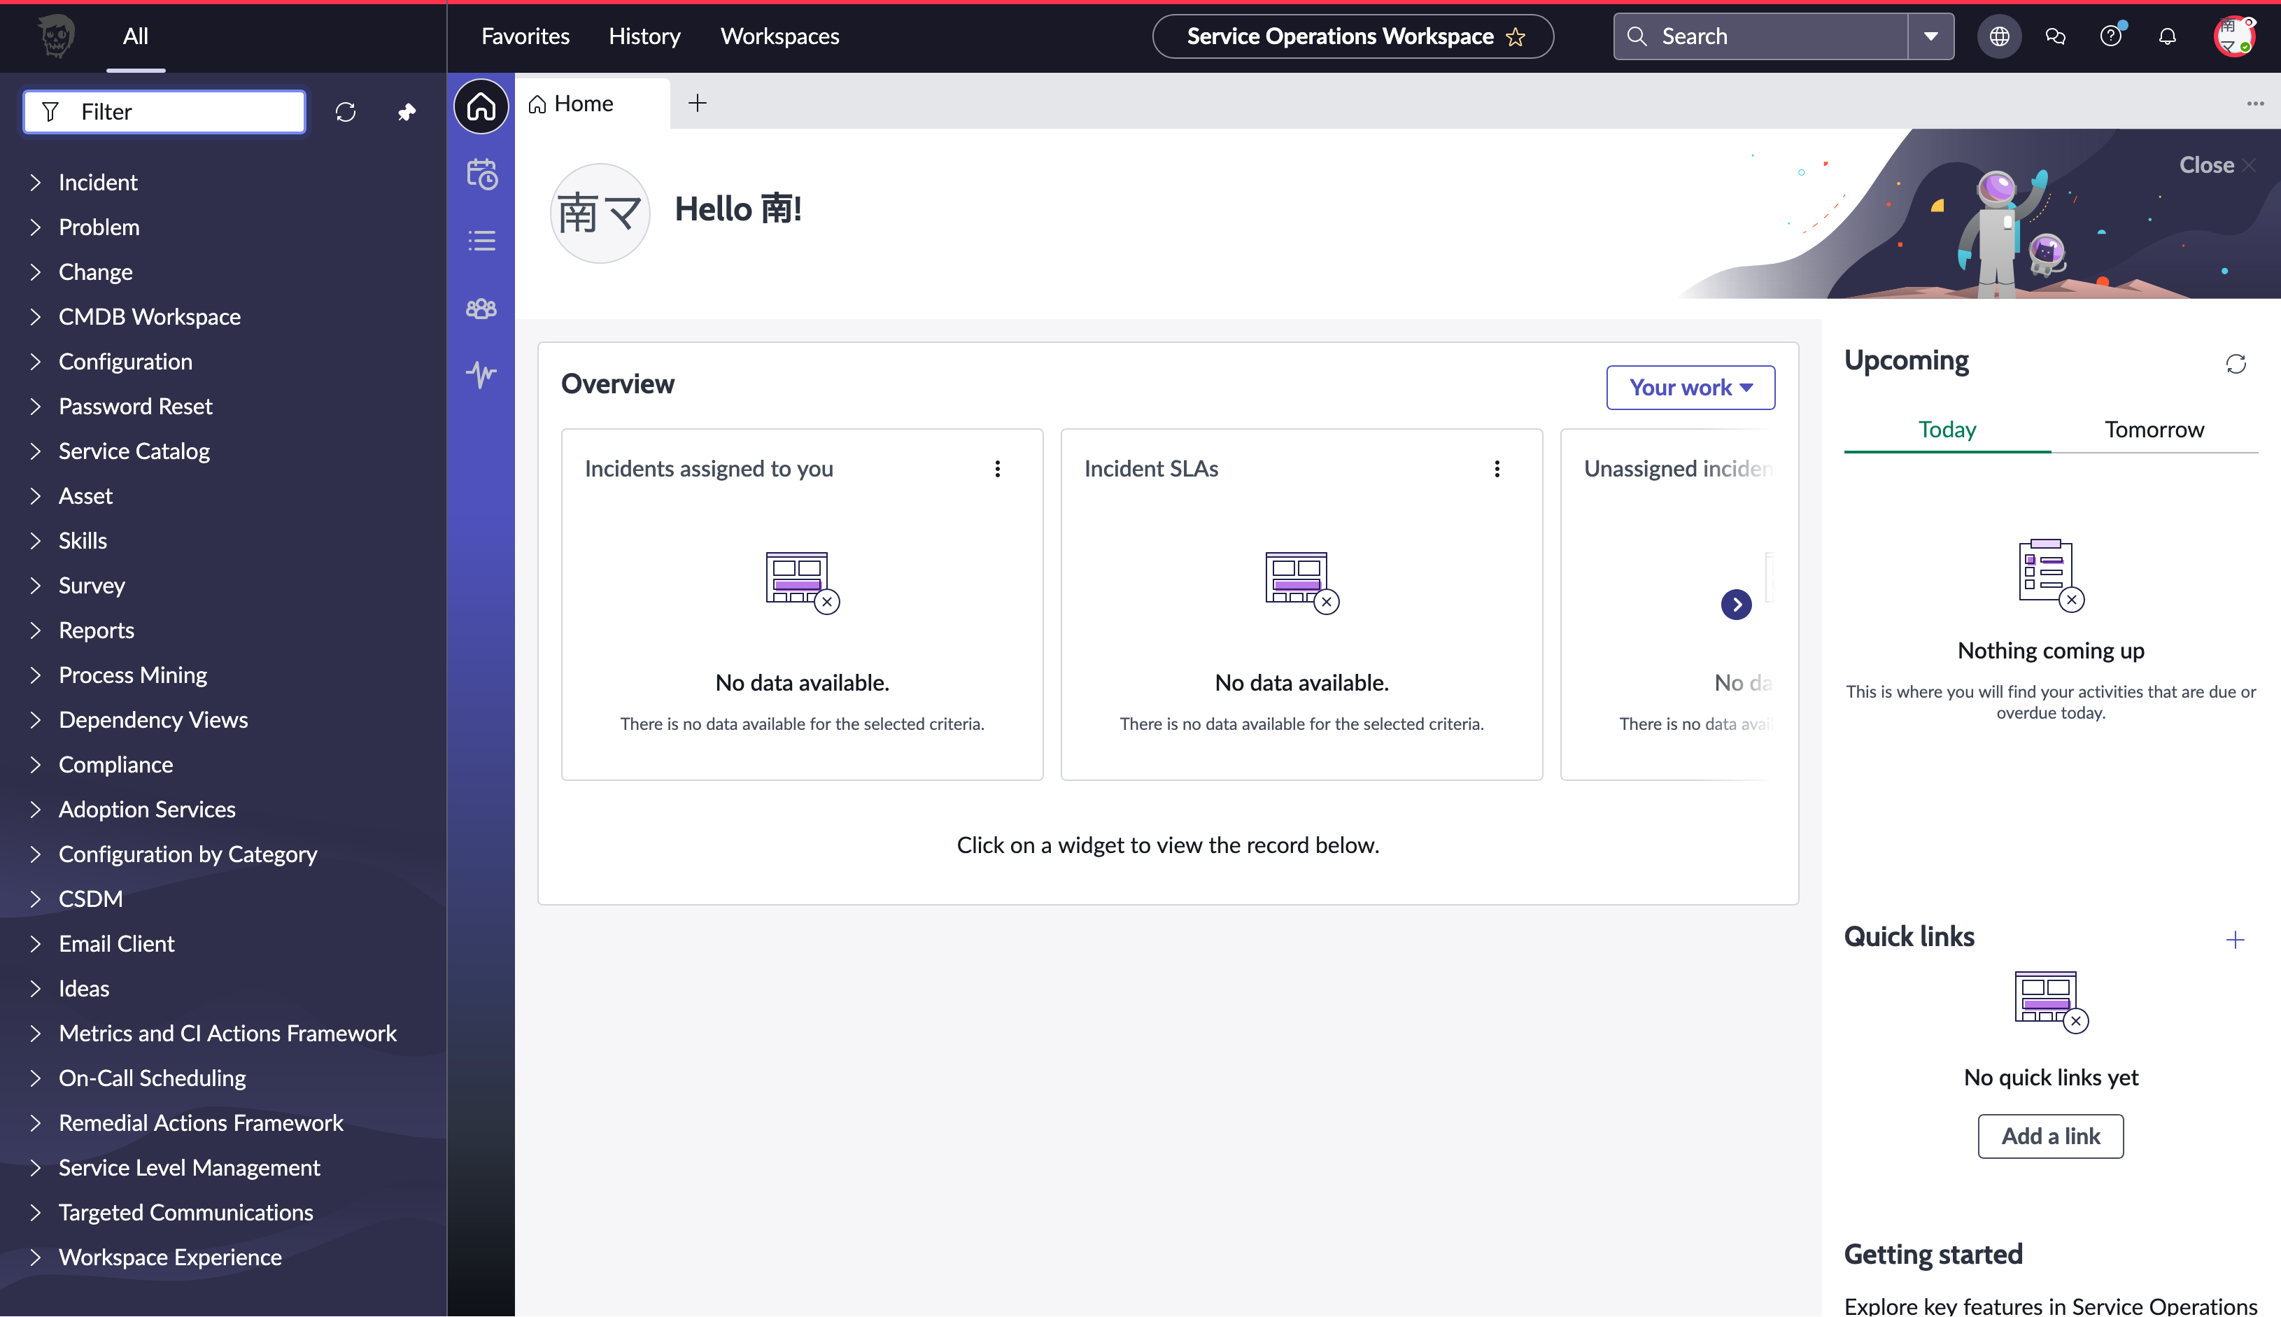Refresh the Upcoming panel

click(x=2236, y=364)
